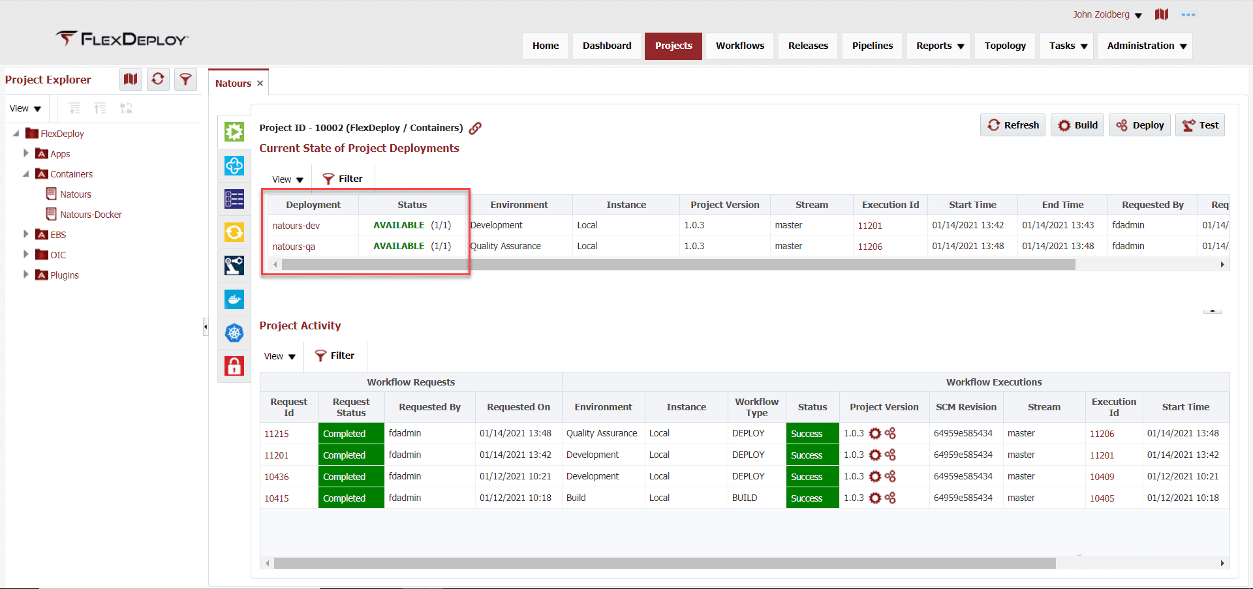Click the third grayed tree toolbar icon
This screenshot has width=1253, height=589.
(126, 108)
